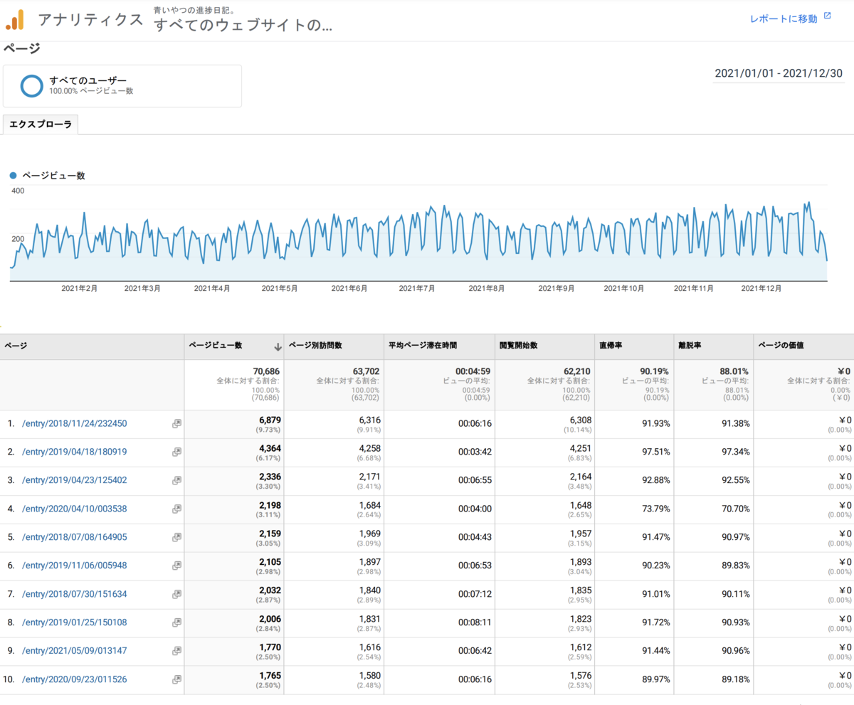Click the 青いやつの進捗日記。 property name
The height and width of the screenshot is (705, 854).
[196, 9]
